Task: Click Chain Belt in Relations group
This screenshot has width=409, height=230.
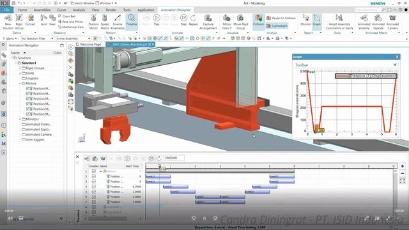Action: point(66,16)
